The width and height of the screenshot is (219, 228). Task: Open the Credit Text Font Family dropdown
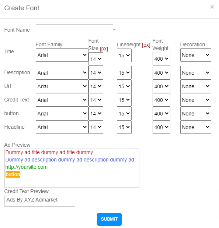62,100
